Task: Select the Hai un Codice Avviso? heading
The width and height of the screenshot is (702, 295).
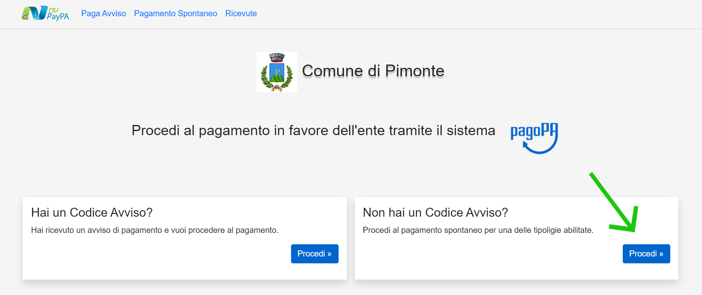Action: pyautogui.click(x=92, y=212)
